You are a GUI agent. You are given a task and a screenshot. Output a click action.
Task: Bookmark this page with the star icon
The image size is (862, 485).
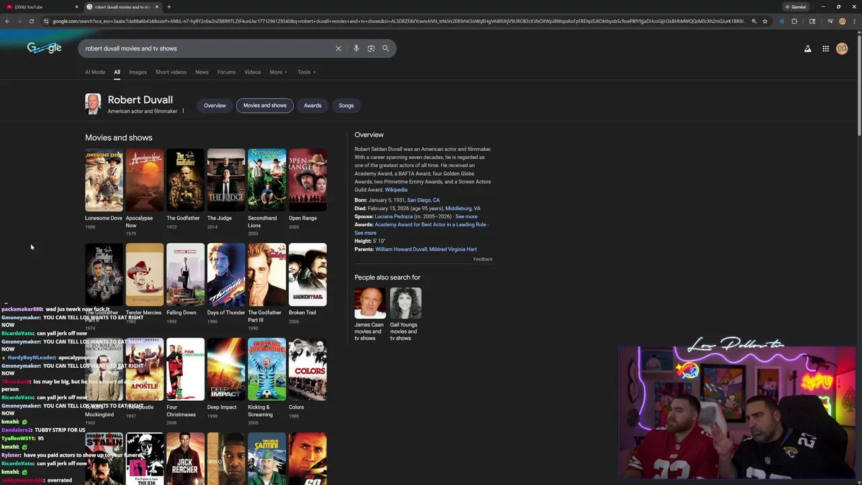tap(765, 21)
